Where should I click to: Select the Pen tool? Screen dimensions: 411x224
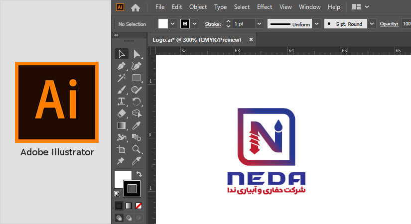[x=122, y=66]
